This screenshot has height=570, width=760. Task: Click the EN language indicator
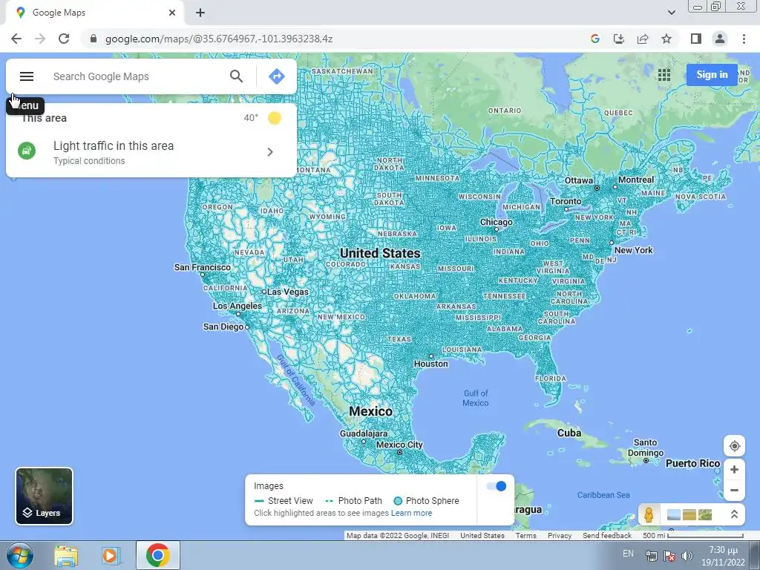pyautogui.click(x=628, y=554)
